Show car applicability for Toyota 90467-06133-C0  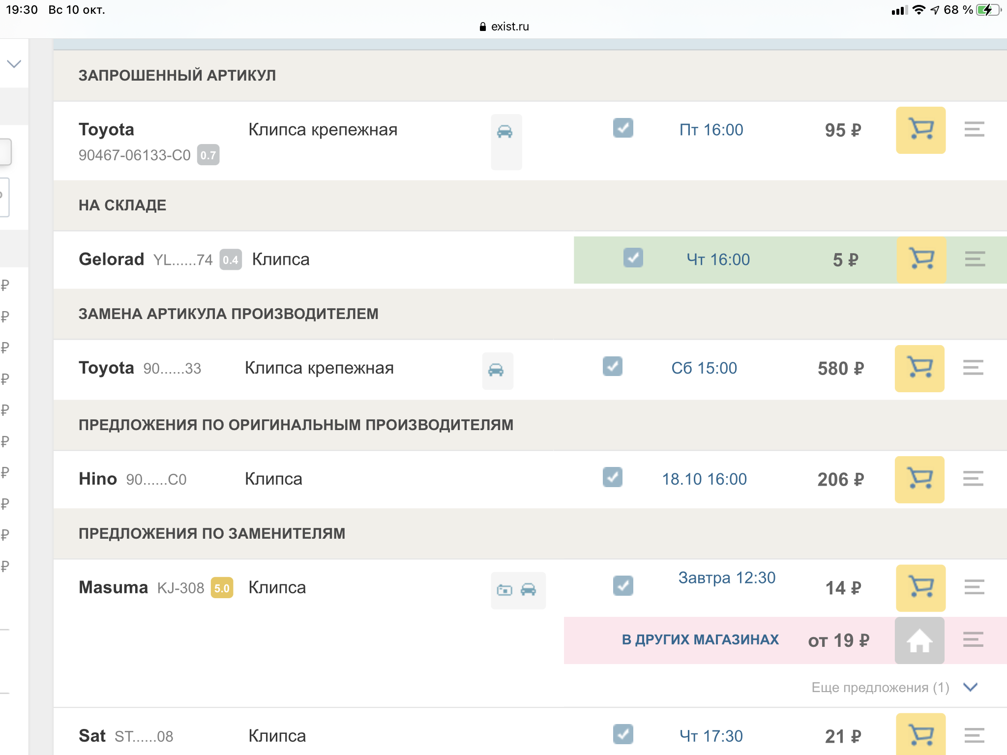point(505,131)
